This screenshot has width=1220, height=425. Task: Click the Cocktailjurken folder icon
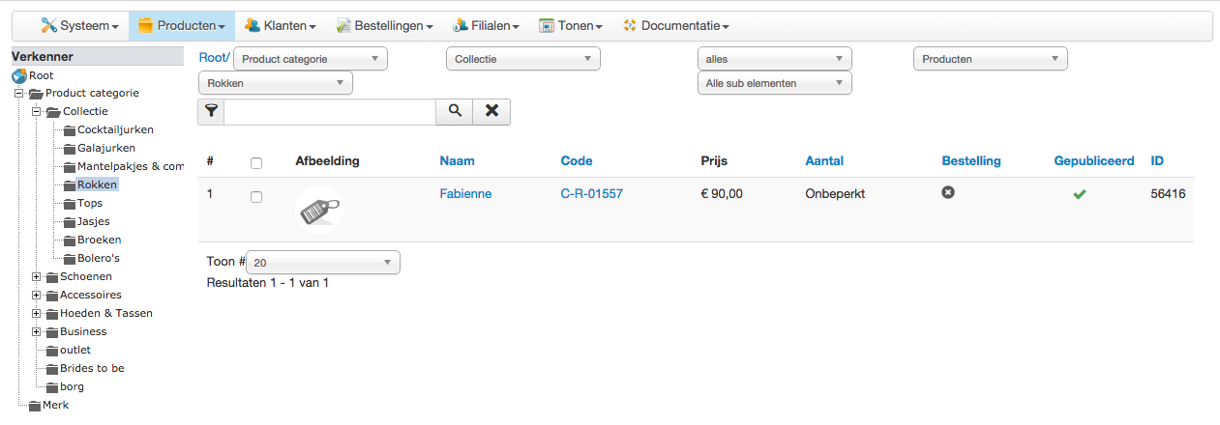pos(69,130)
